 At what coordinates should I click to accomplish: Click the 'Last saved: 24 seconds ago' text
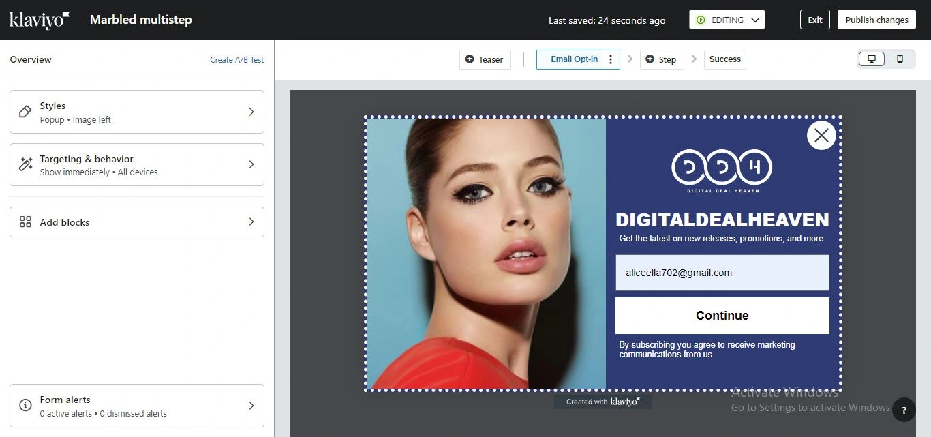pyautogui.click(x=607, y=20)
